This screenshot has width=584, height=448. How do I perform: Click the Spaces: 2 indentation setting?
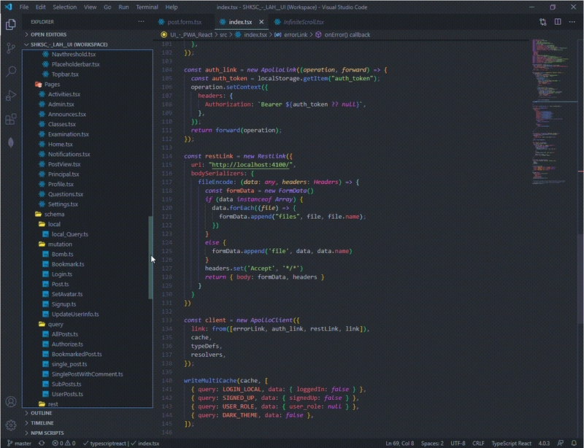[x=432, y=443]
